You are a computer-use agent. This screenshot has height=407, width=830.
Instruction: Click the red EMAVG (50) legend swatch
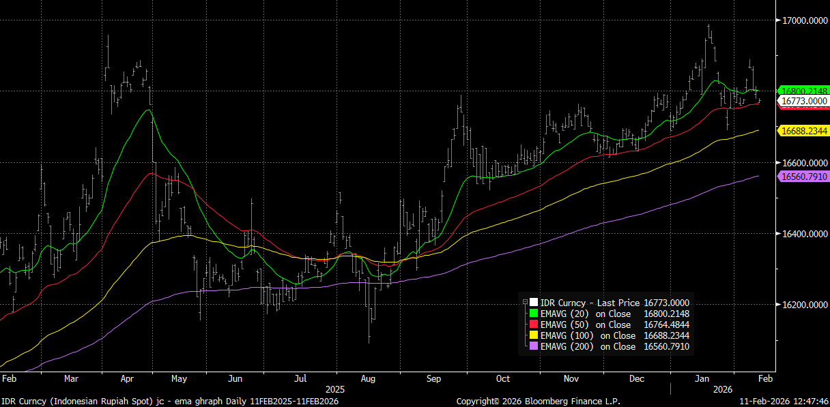click(533, 325)
